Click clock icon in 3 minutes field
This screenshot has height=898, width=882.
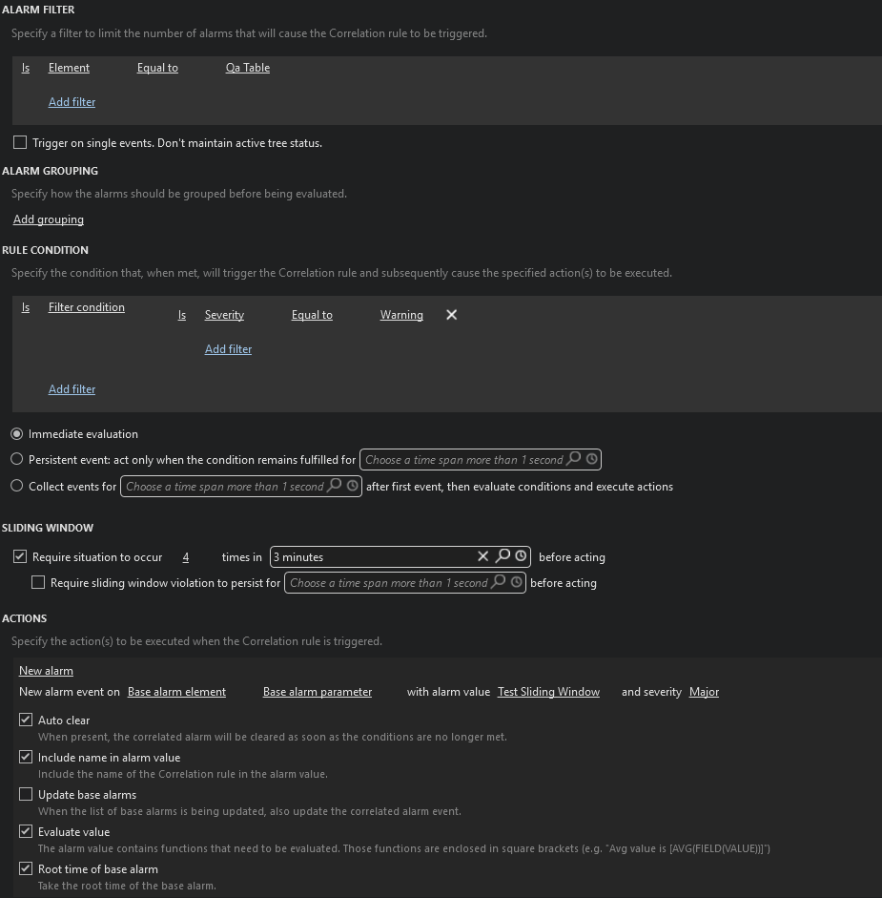pyautogui.click(x=521, y=555)
